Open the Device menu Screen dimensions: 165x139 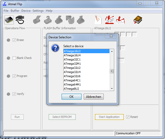(26, 11)
